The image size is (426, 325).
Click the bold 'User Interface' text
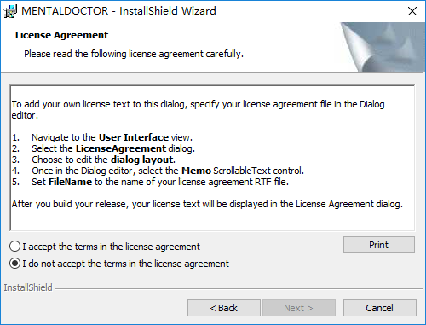(134, 137)
